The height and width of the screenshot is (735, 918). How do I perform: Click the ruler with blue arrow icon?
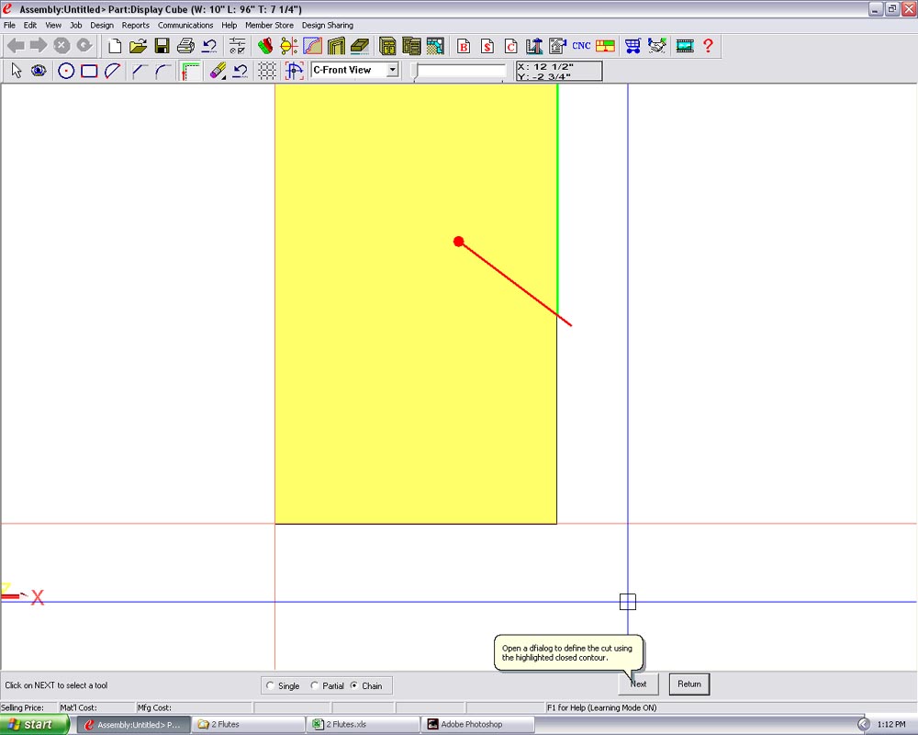point(534,46)
